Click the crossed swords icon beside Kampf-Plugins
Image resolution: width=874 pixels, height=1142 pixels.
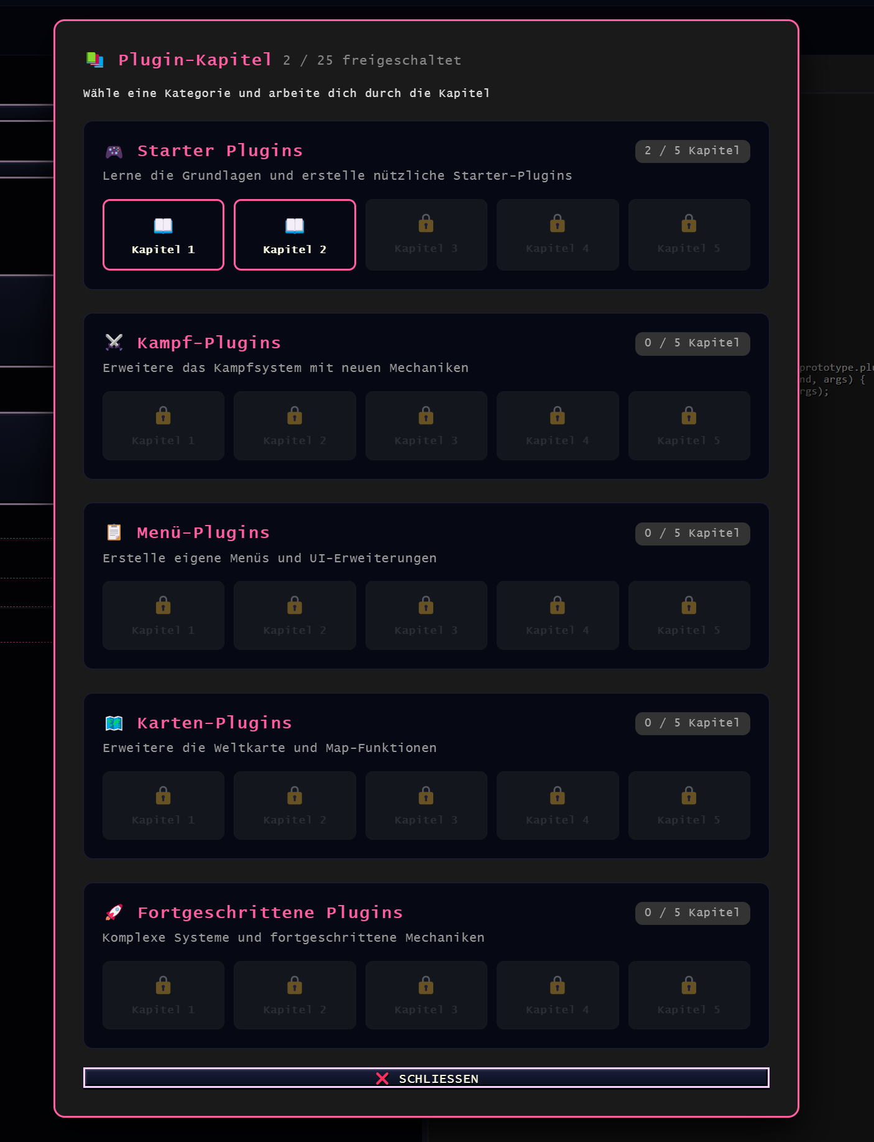click(x=114, y=342)
